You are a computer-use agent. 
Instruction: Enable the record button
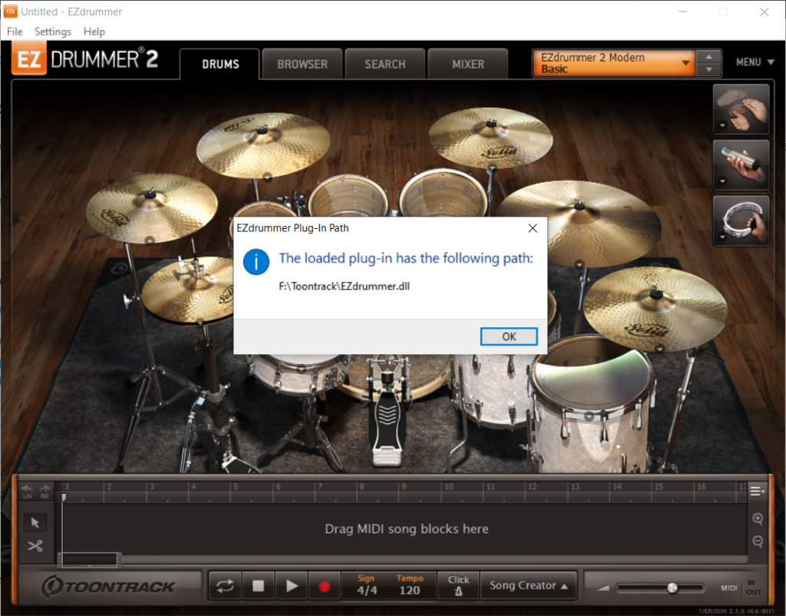click(325, 585)
